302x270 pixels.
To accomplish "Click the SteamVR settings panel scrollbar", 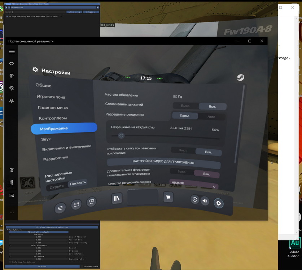I will click(240, 124).
